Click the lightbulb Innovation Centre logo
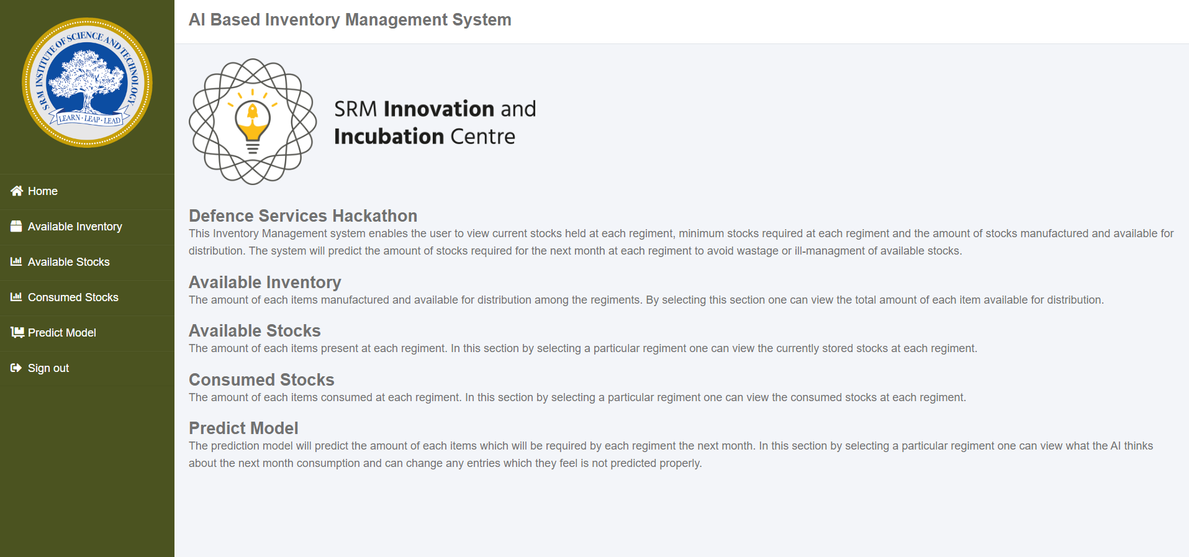The height and width of the screenshot is (557, 1189). pos(253,122)
